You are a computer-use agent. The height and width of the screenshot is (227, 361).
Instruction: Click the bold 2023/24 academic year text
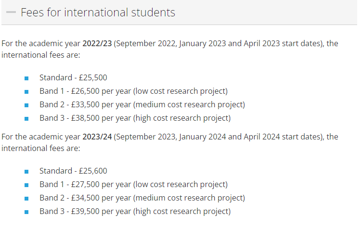pyautogui.click(x=97, y=137)
